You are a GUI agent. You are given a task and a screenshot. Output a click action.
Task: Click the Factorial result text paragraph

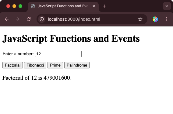coord(37,78)
